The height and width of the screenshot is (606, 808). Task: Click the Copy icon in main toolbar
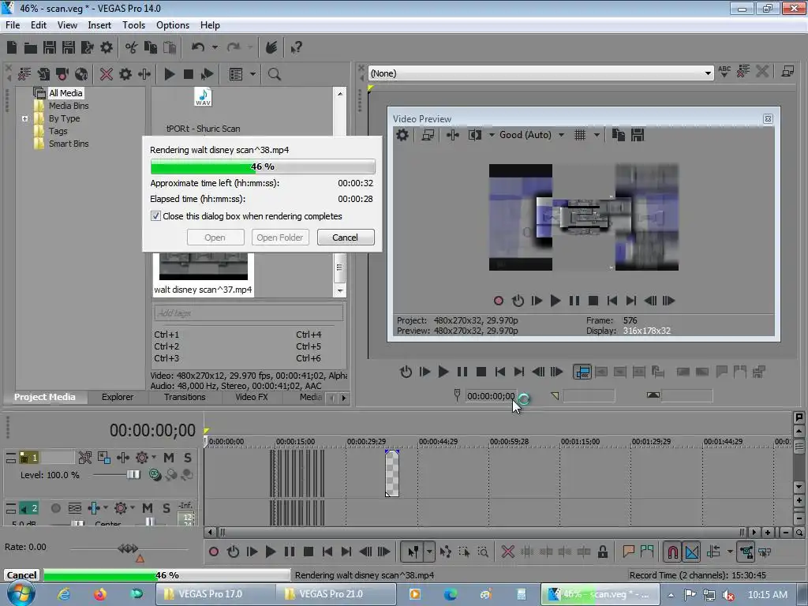coord(151,48)
